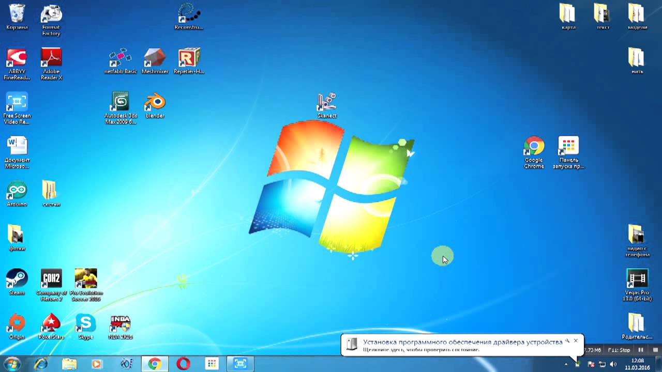Select the видио с телефона folder
662x372 pixels.
637,241
